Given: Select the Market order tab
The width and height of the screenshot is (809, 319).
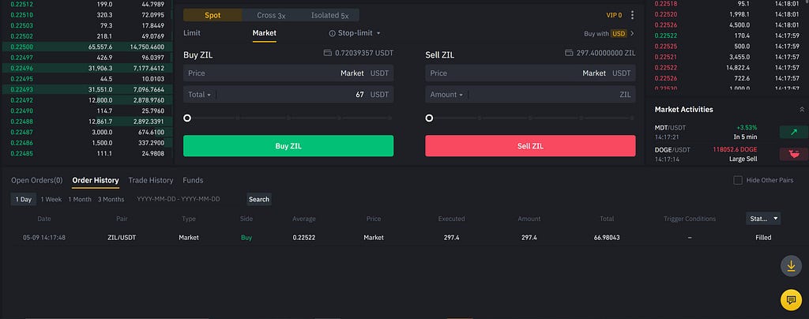Looking at the screenshot, I should click(264, 33).
